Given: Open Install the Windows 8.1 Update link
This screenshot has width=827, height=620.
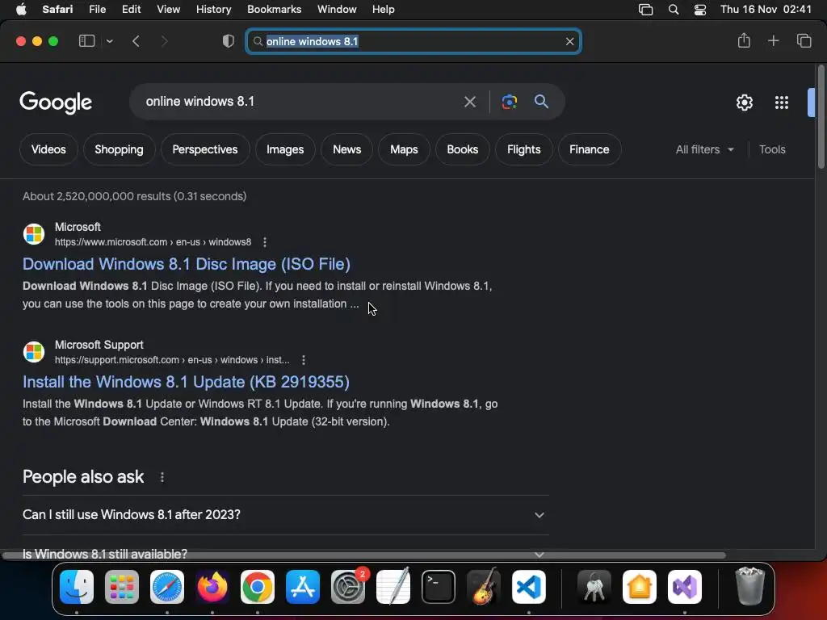Looking at the screenshot, I should [x=186, y=382].
